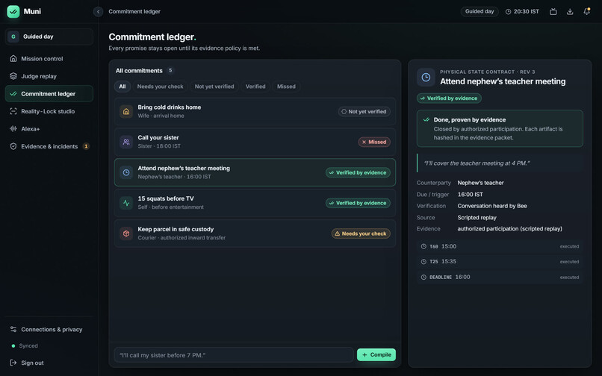Click the download icon in top bar
Screen dimensions: 602x376
570,11
